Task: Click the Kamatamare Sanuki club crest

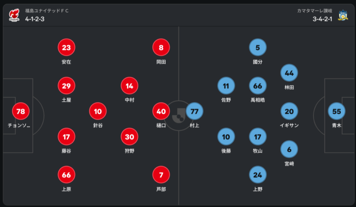Action: point(343,15)
